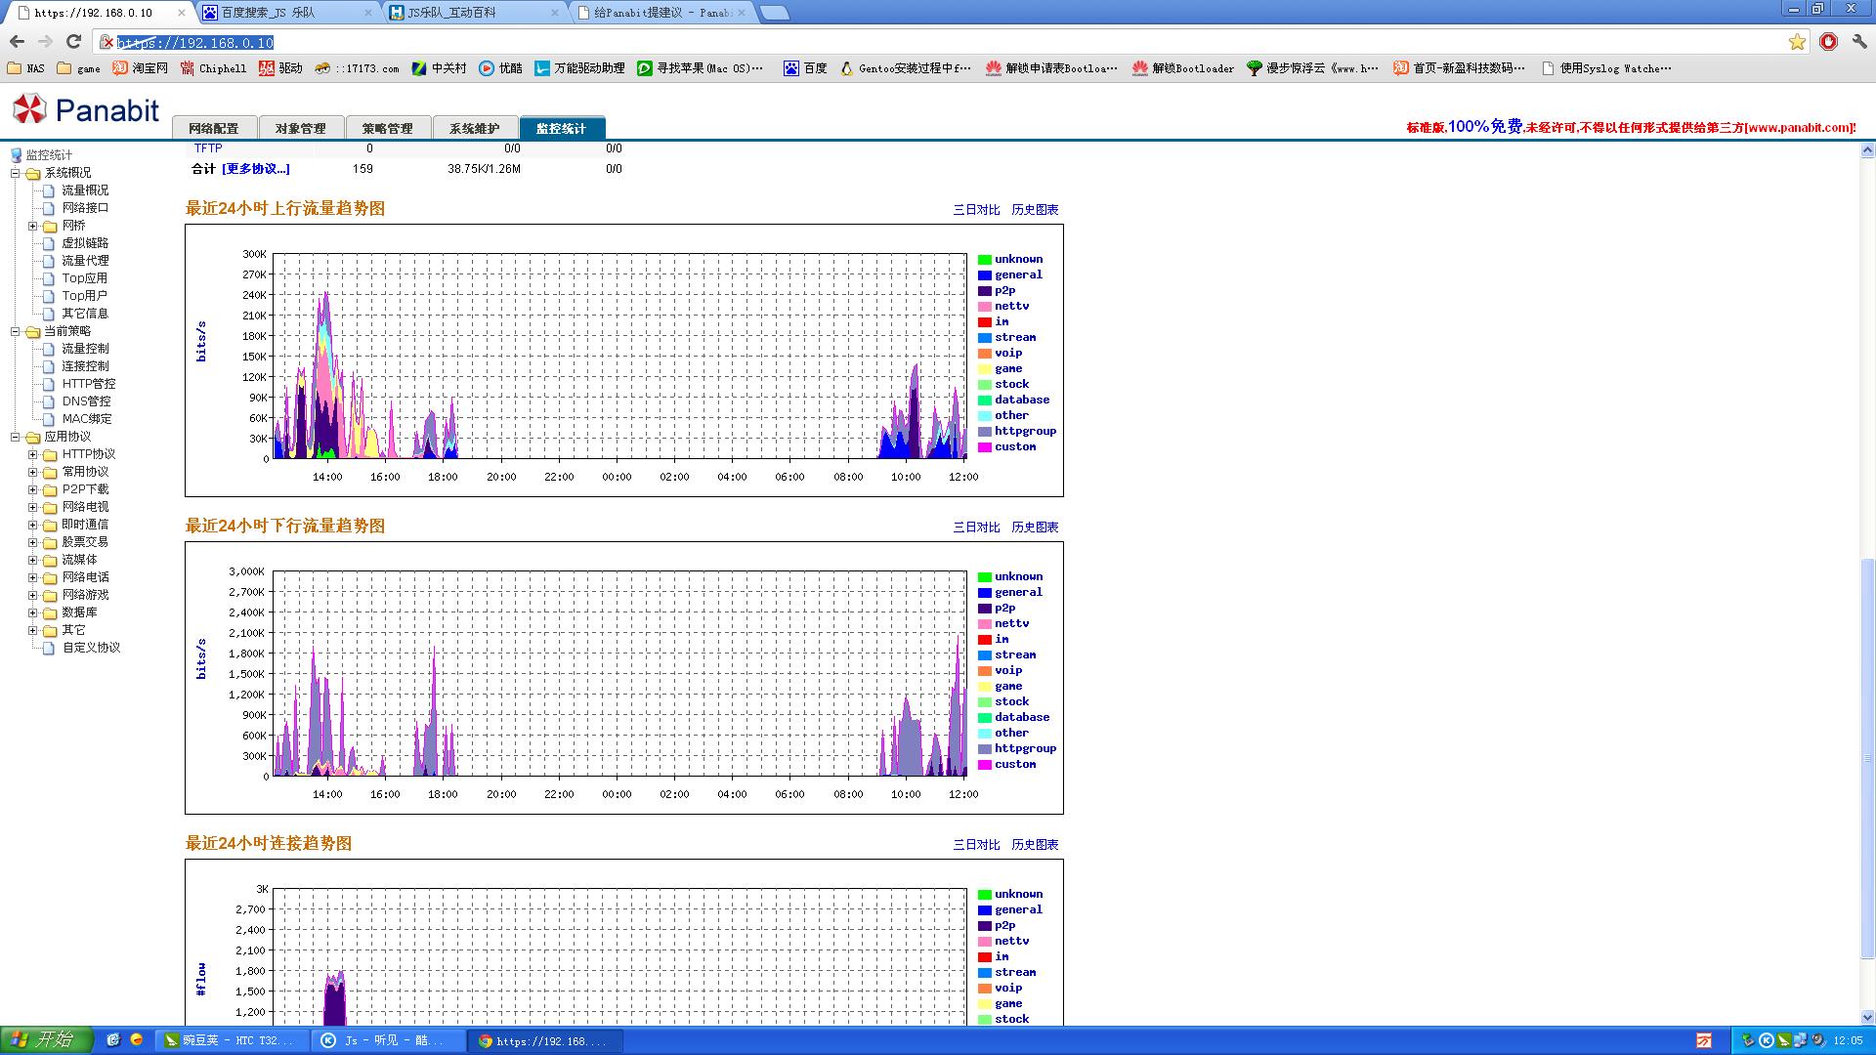Open the wrench settings menu icon
This screenshot has height=1055, width=1876.
[1859, 41]
